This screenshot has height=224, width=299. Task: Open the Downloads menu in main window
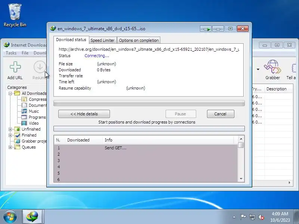click(x=40, y=53)
